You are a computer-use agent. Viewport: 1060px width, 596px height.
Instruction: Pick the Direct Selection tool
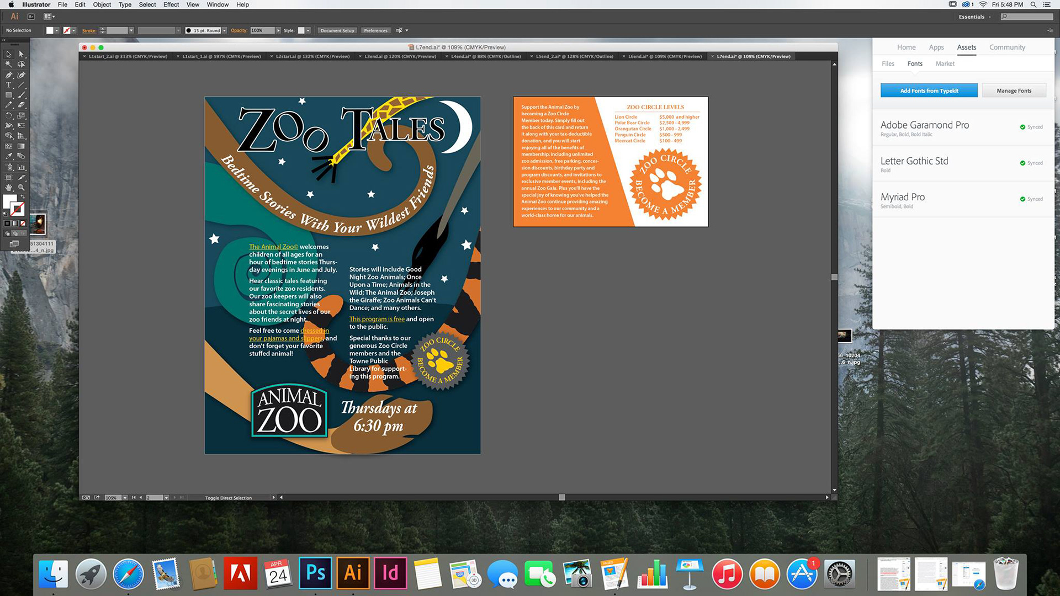[x=21, y=54]
